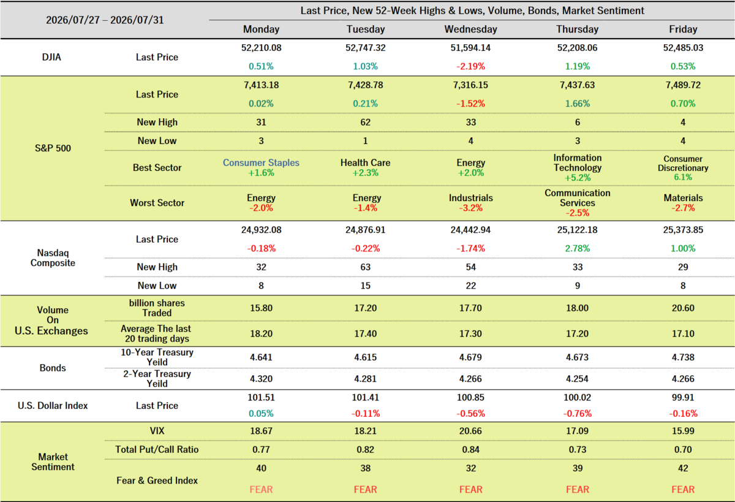This screenshot has width=735, height=502.
Task: Click the 10-Year Treasury Yeild label
Action: pos(157,357)
